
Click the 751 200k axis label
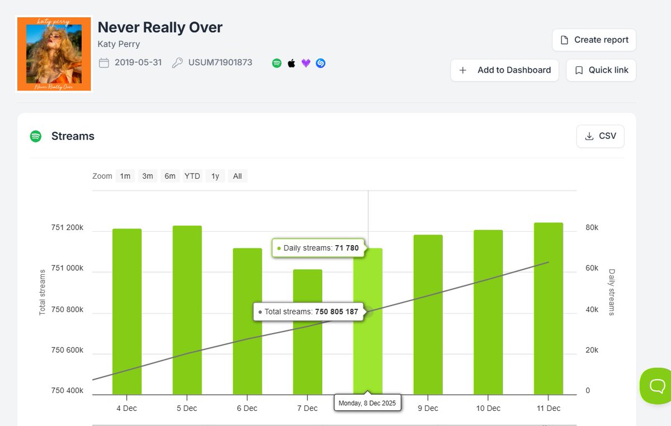(67, 228)
